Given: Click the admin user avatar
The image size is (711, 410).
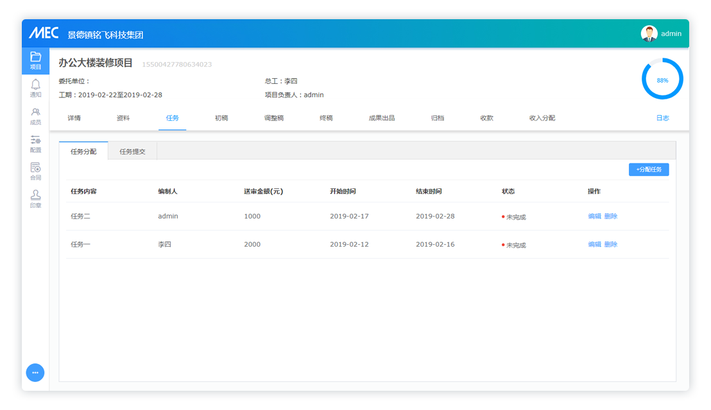Looking at the screenshot, I should (649, 34).
